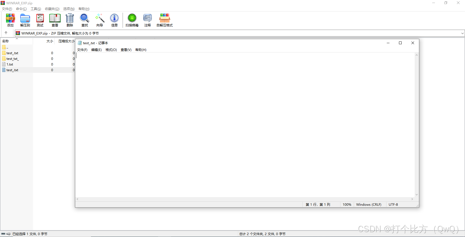Open WinRAR 命令(C) menu
Viewport: 465px width, 237px height.
pyautogui.click(x=21, y=9)
